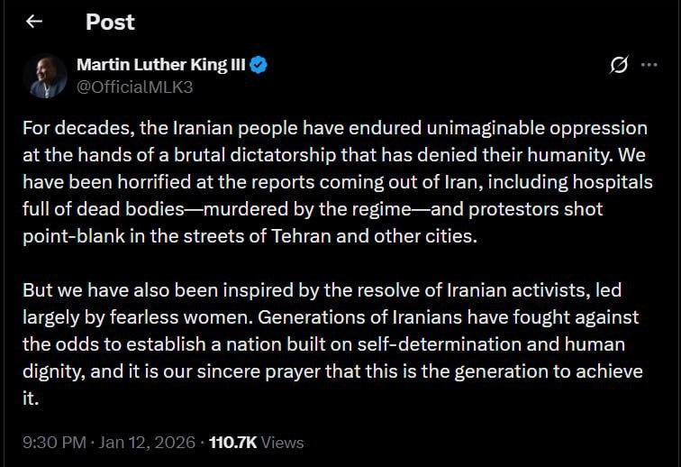Click the 9:30 PM timestamp

pyautogui.click(x=54, y=443)
